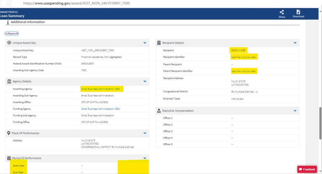Select the Awarding Sub-Agency Code 7300
Screen dimensions: 322x174
point(84,70)
